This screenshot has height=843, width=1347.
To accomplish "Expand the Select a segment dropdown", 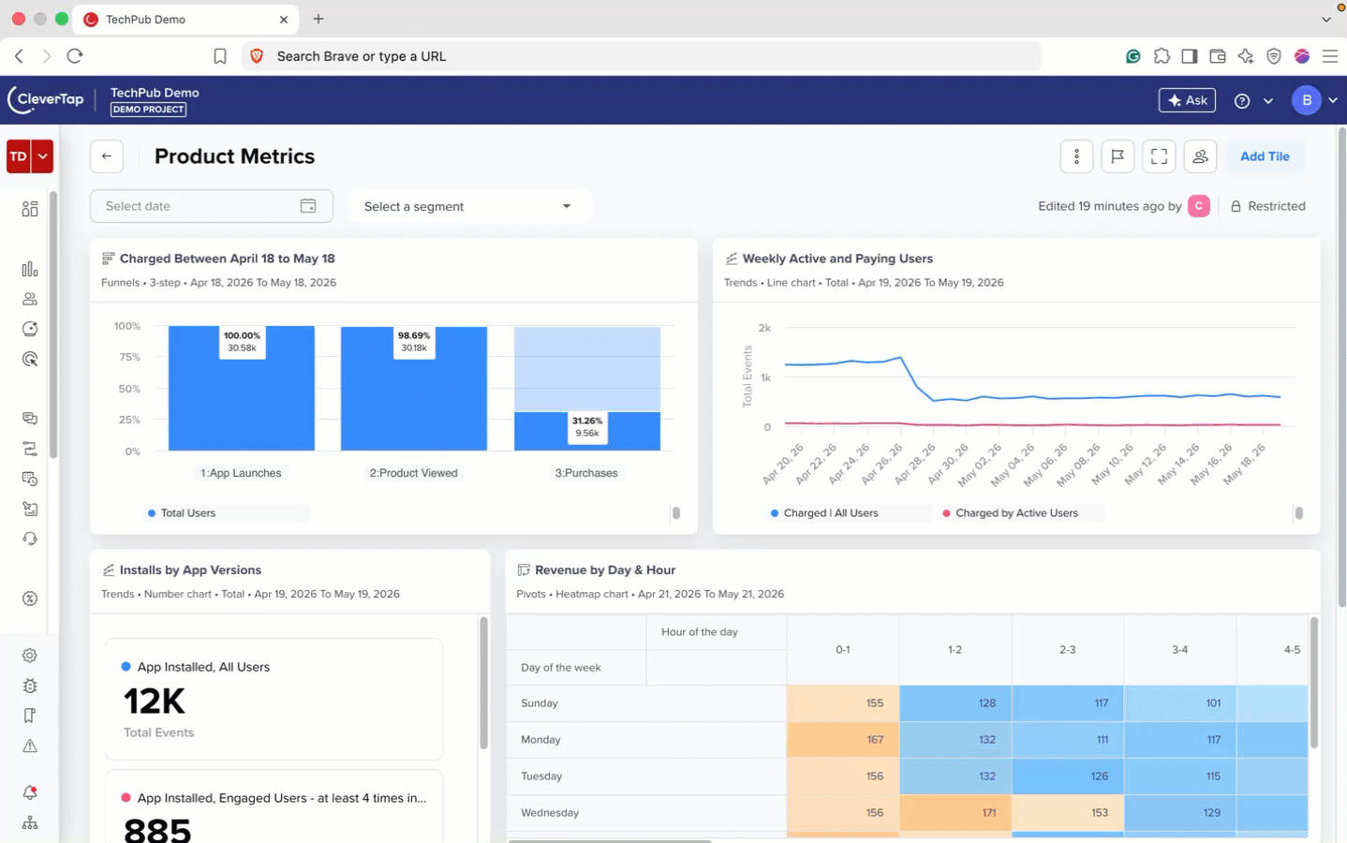I will point(470,206).
